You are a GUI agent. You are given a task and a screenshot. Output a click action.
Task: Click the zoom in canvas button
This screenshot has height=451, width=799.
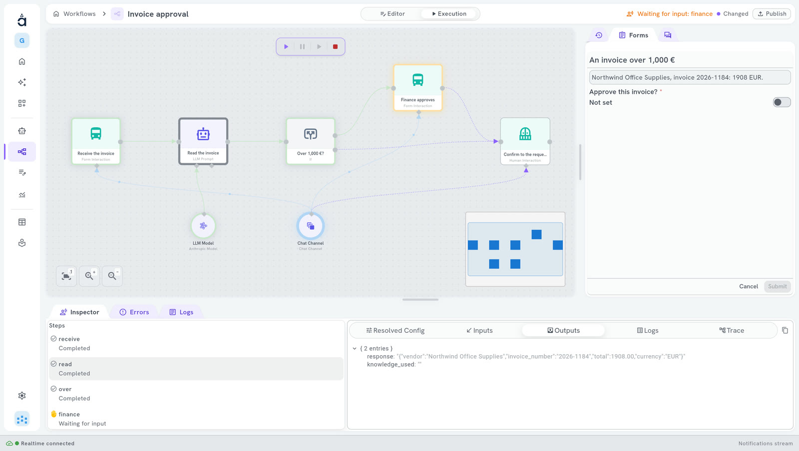click(x=89, y=276)
